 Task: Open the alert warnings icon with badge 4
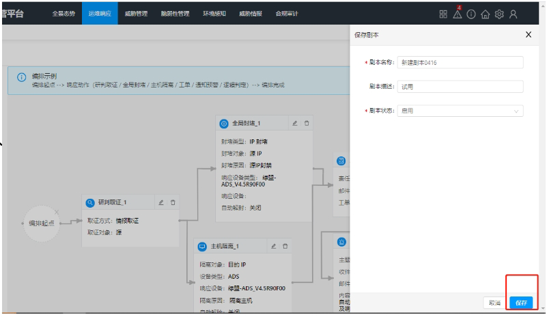click(x=458, y=13)
